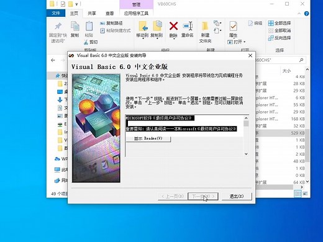Close the Visual Basic 6.0 setup wizard

(x=250, y=55)
